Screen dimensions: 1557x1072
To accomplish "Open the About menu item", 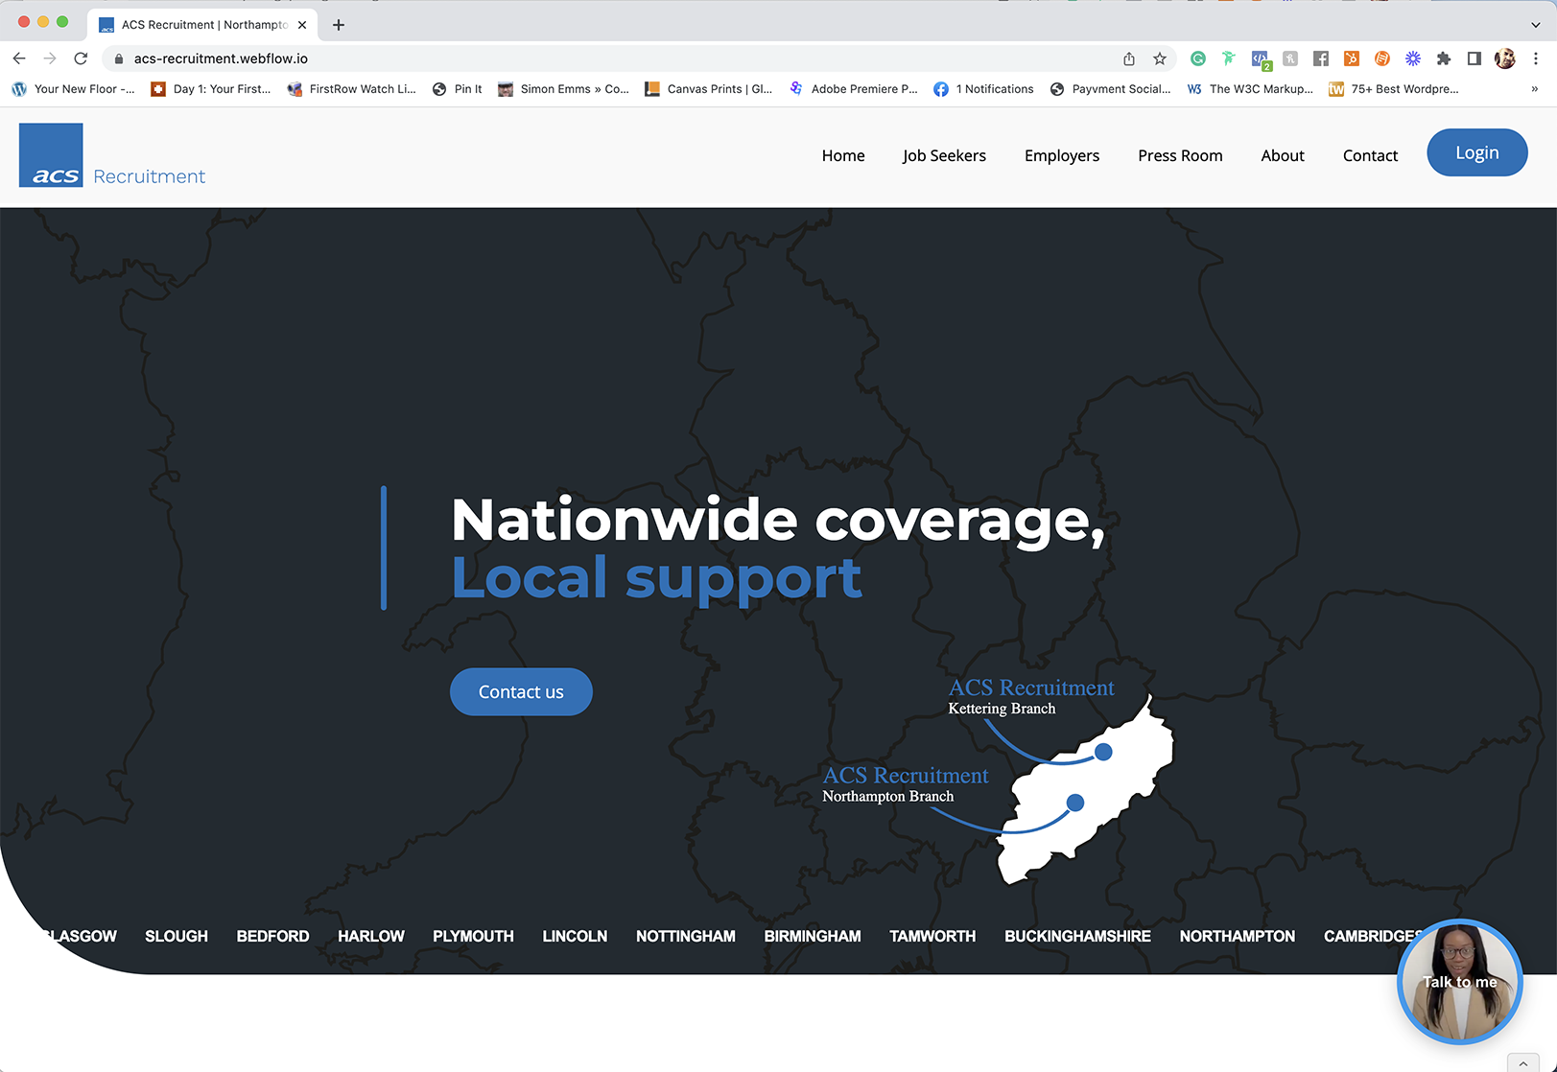I will pos(1283,155).
